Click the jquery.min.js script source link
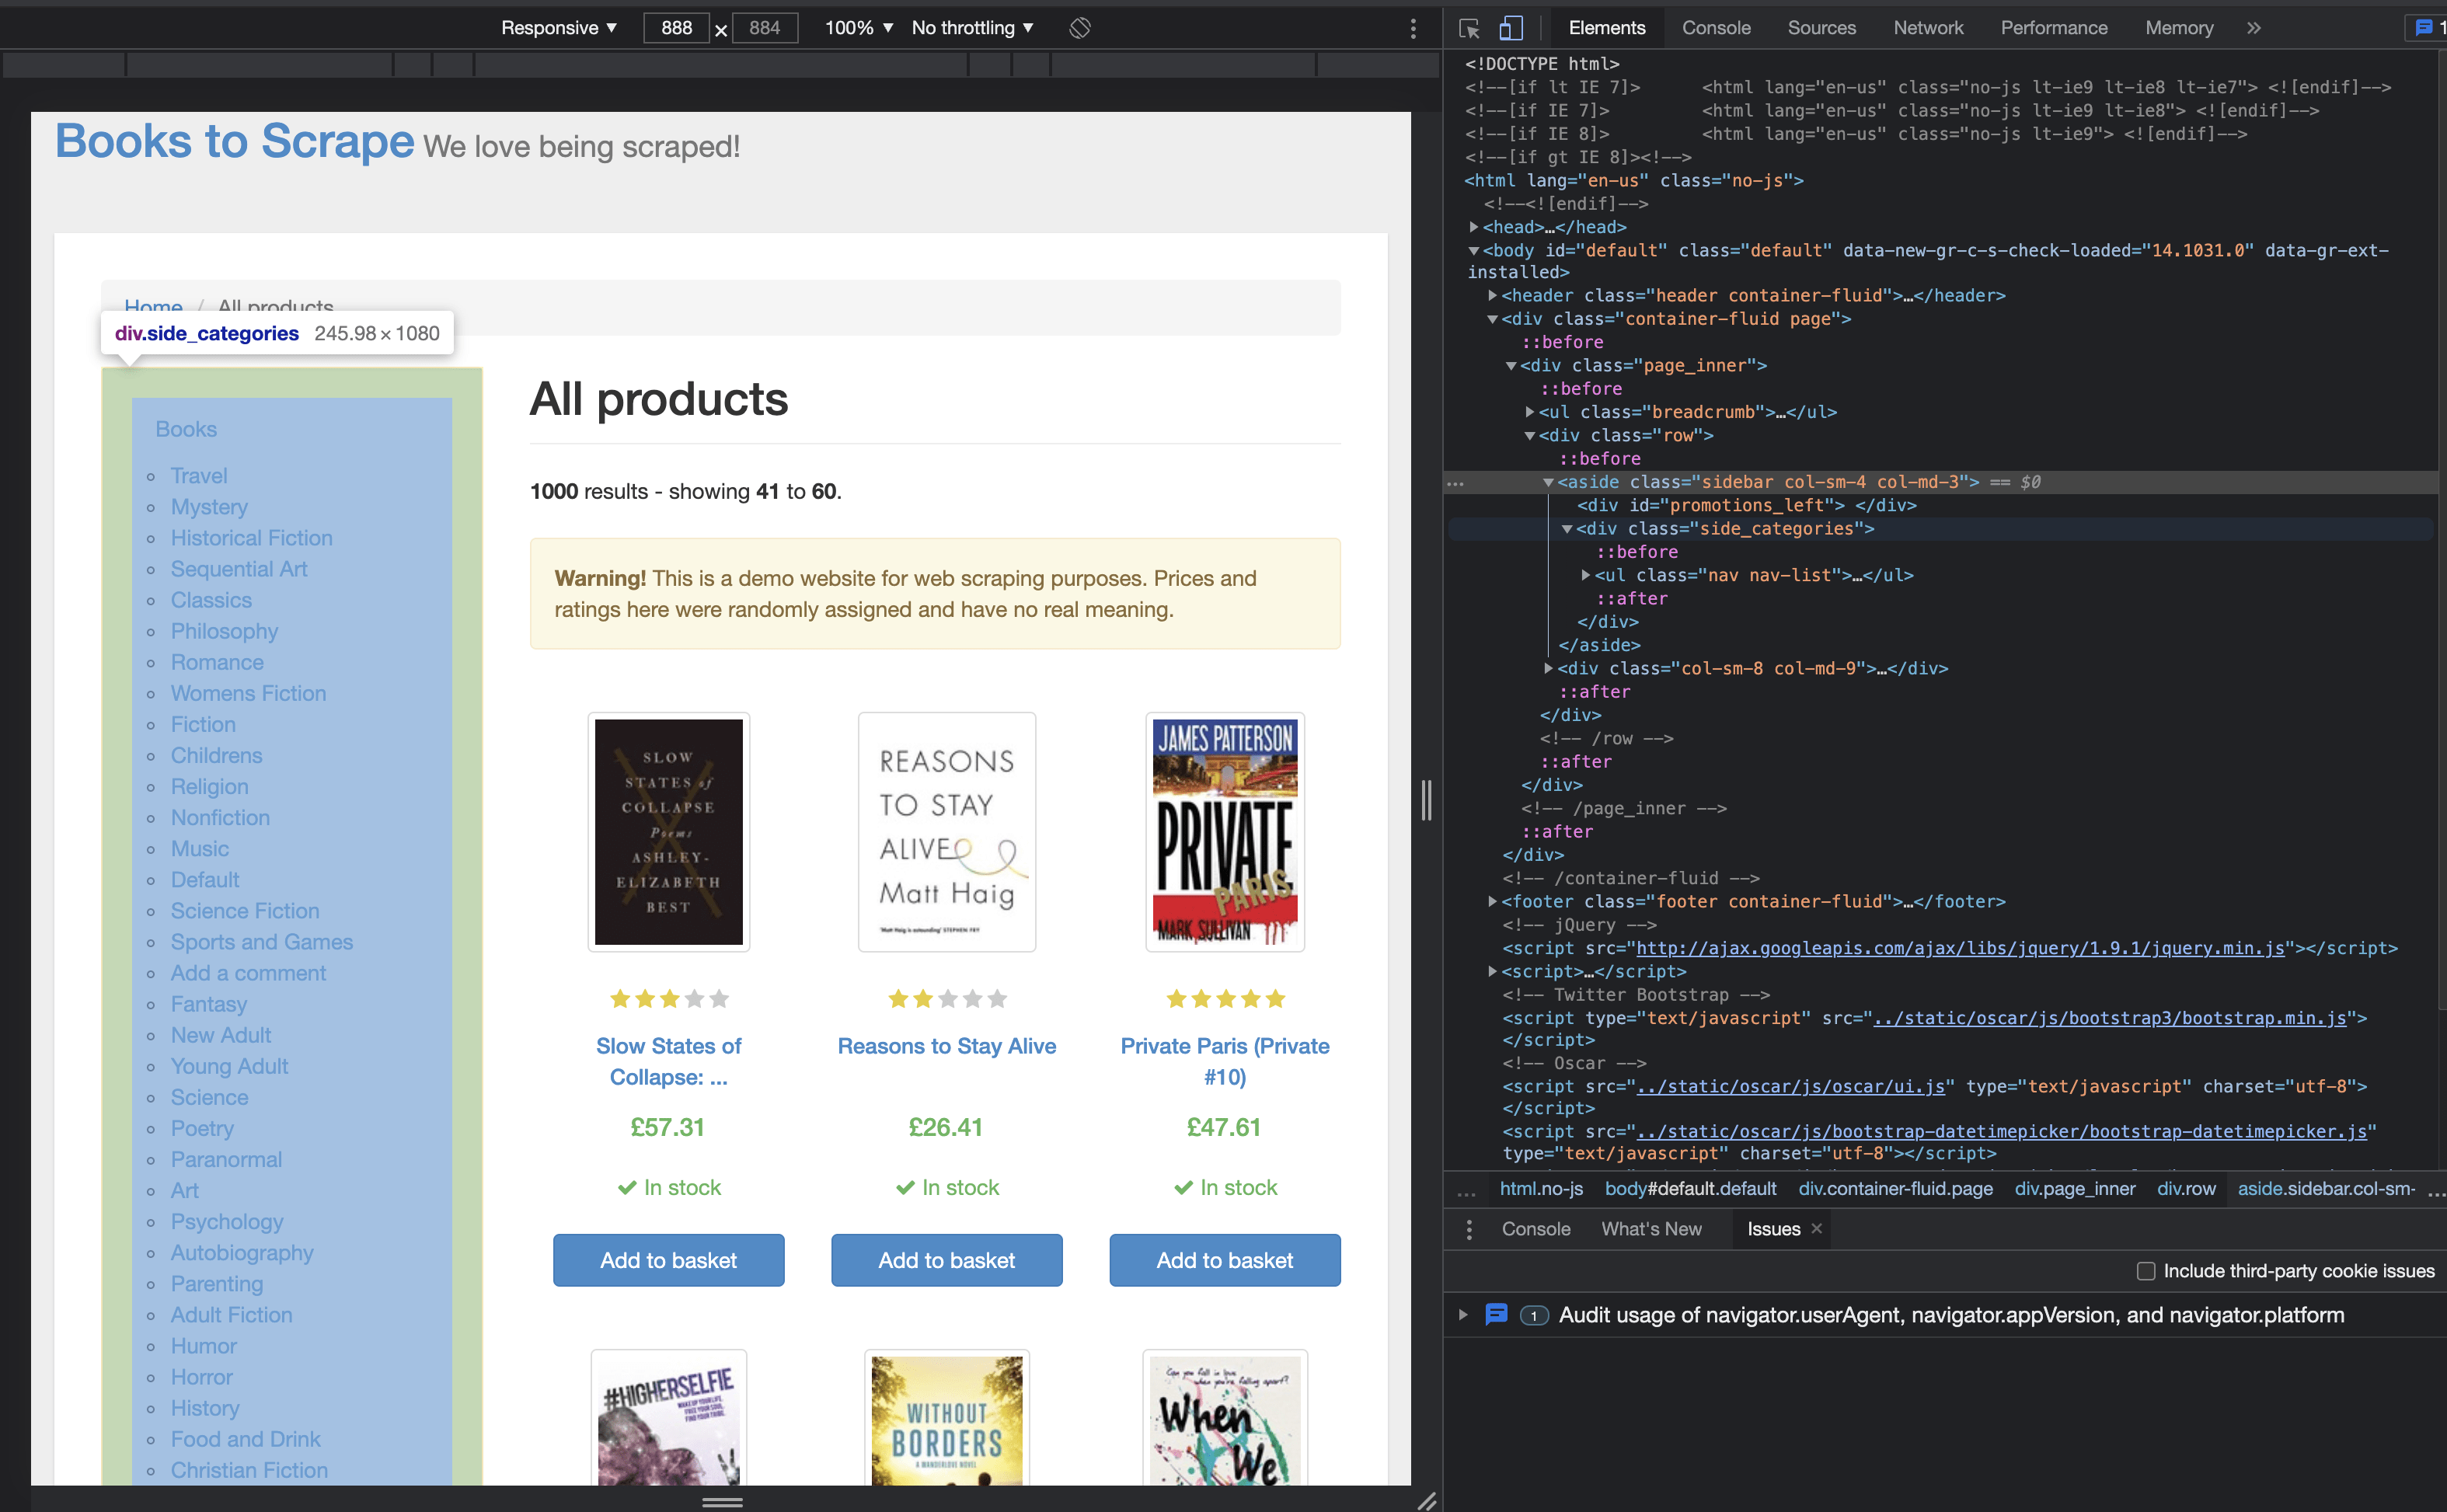This screenshot has width=2447, height=1512. (x=1960, y=948)
